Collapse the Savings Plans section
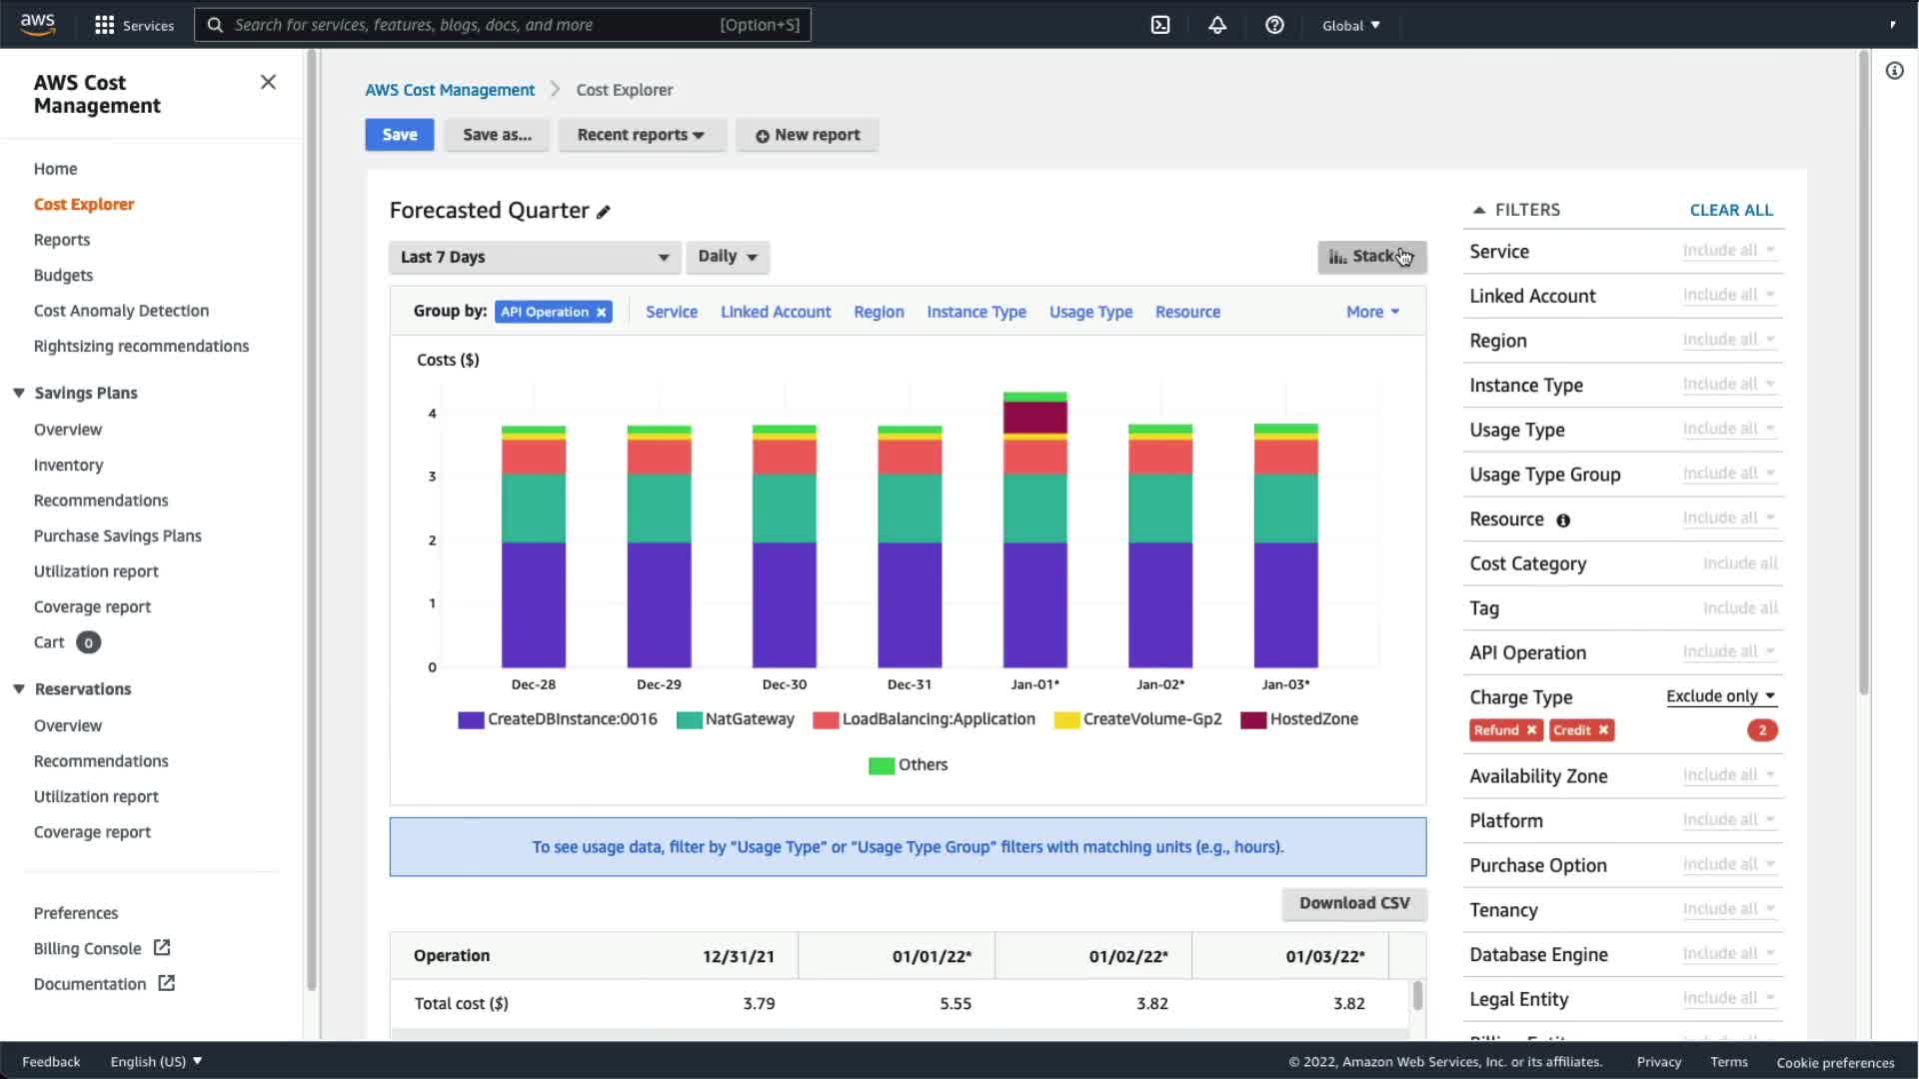 19,393
